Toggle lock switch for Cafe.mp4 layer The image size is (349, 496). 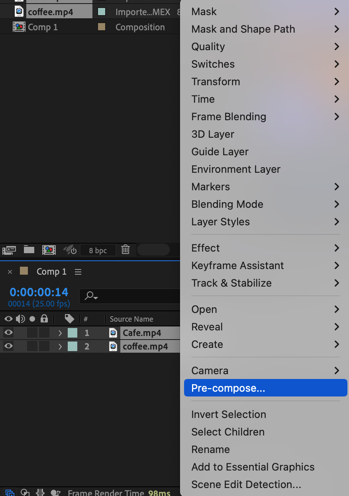(44, 332)
